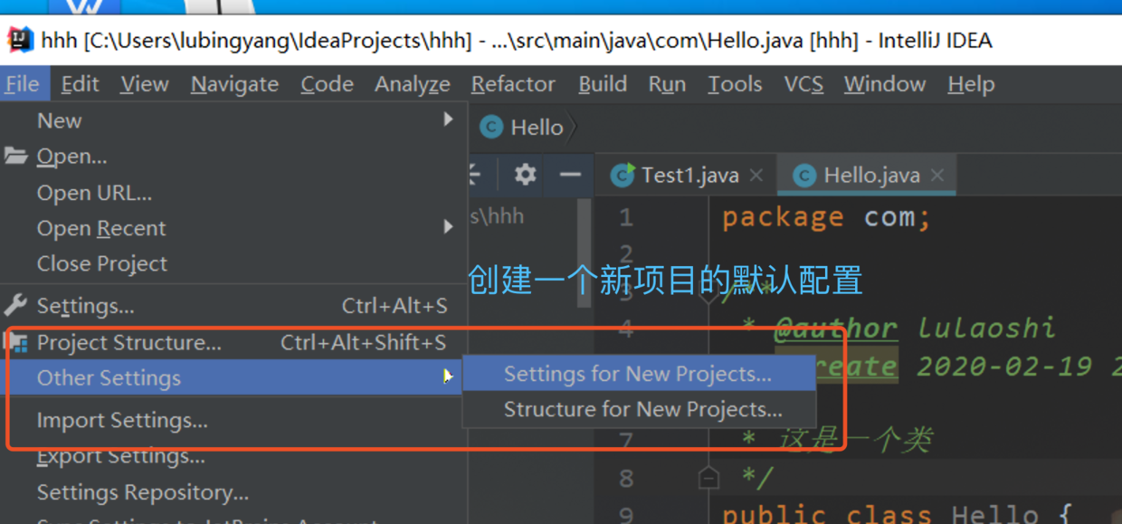Click line number 1 in the gutter
This screenshot has height=524, width=1122.
pos(626,218)
